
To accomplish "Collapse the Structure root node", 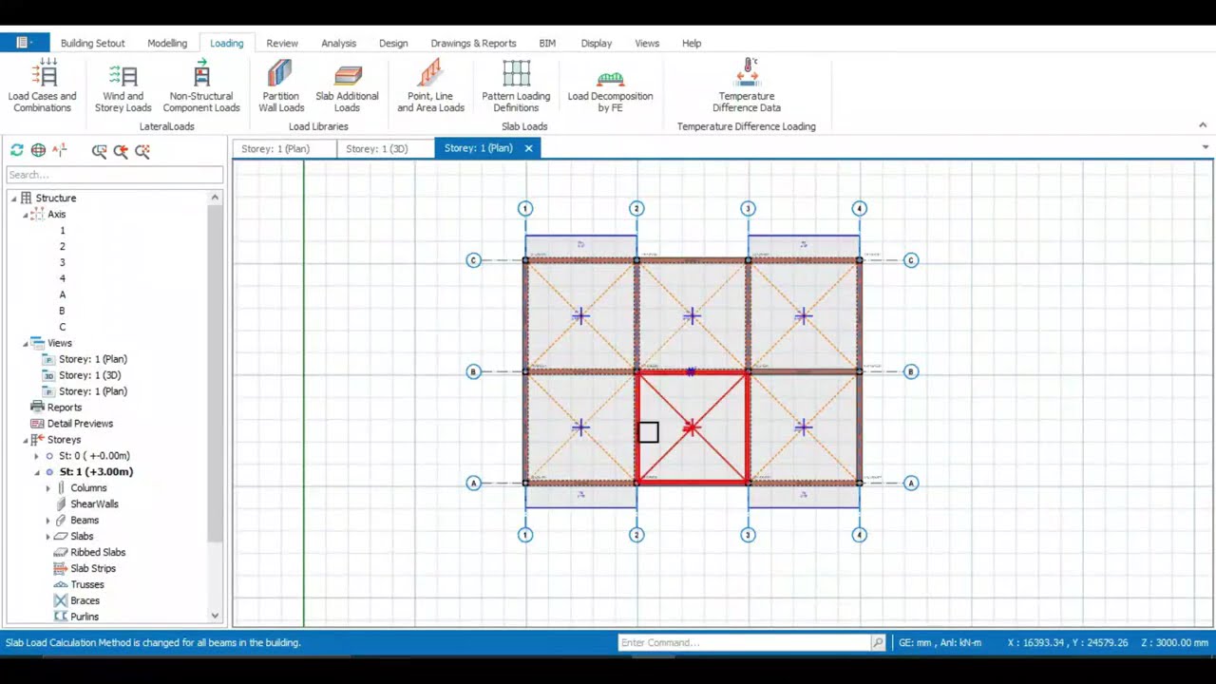I will point(13,198).
